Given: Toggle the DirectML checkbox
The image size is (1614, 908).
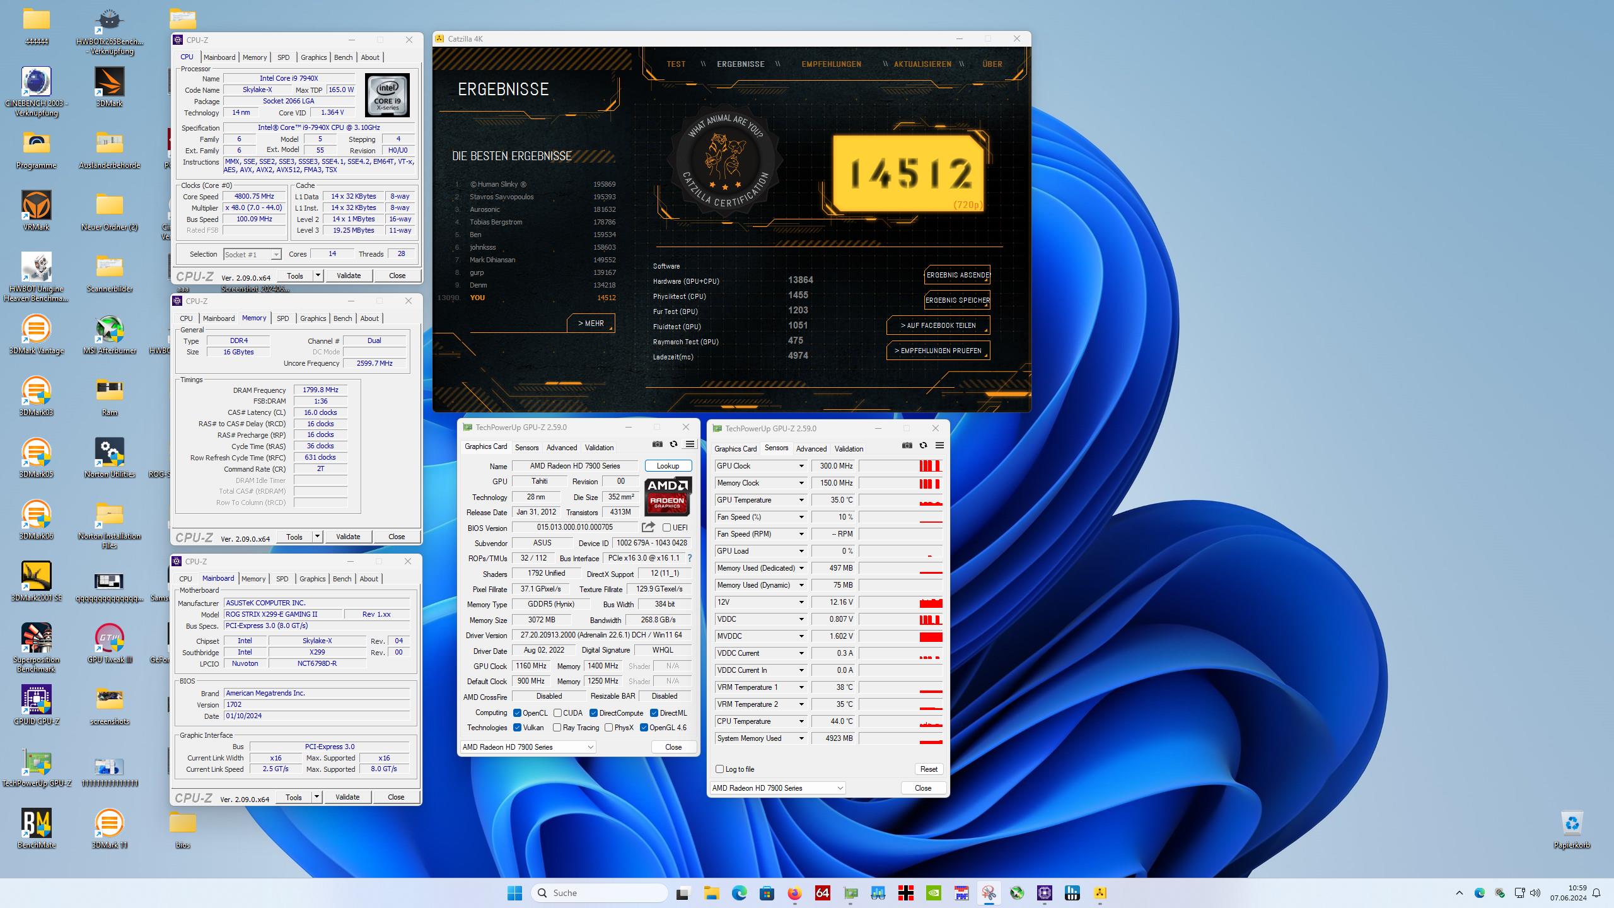Looking at the screenshot, I should click(653, 713).
